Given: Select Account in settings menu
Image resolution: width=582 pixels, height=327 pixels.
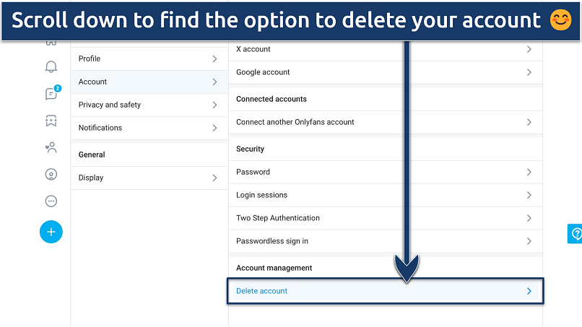Looking at the screenshot, I should click(x=93, y=82).
